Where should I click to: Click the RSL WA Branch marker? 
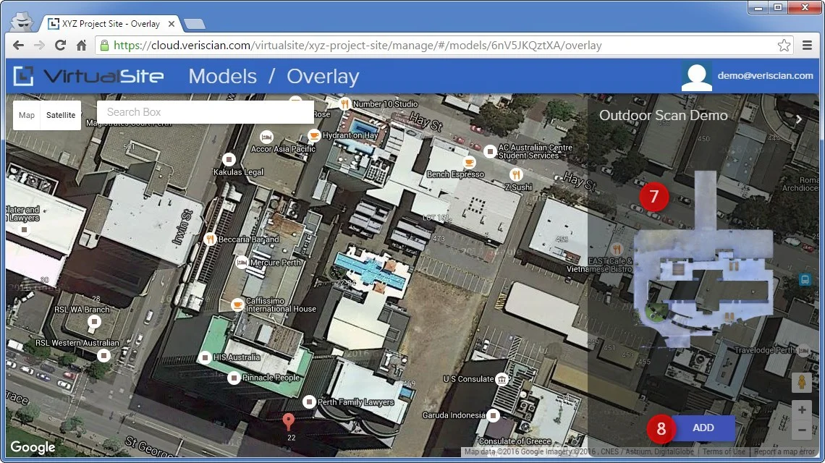(x=94, y=321)
